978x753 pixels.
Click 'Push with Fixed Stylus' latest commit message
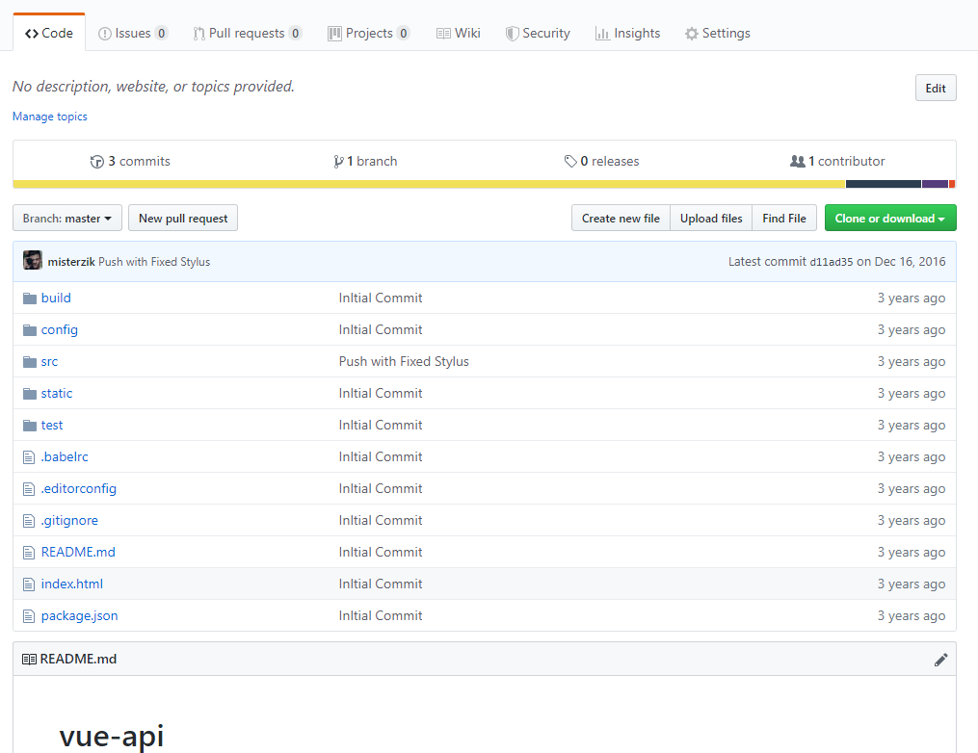[x=154, y=262]
